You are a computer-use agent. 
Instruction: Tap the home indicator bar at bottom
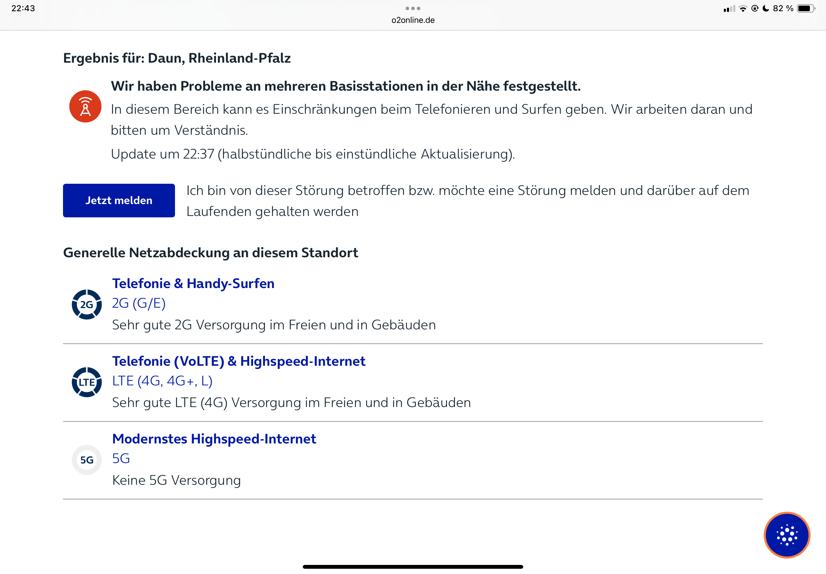click(x=413, y=567)
